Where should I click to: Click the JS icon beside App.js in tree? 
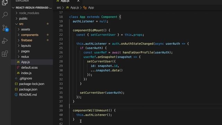click(x=18, y=62)
